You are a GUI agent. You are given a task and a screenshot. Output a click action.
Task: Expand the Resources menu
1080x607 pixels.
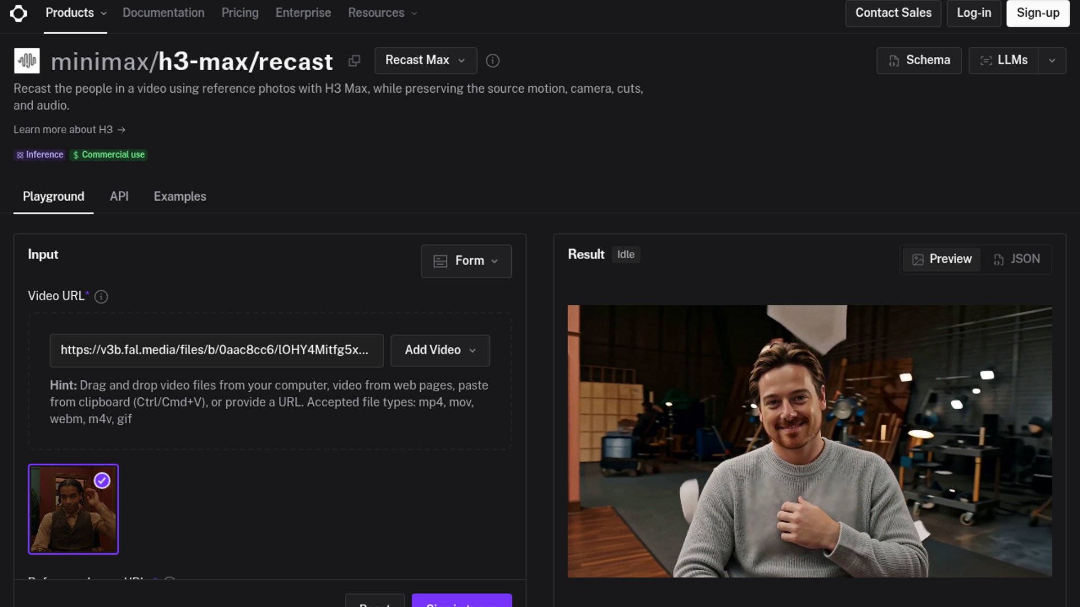[382, 13]
